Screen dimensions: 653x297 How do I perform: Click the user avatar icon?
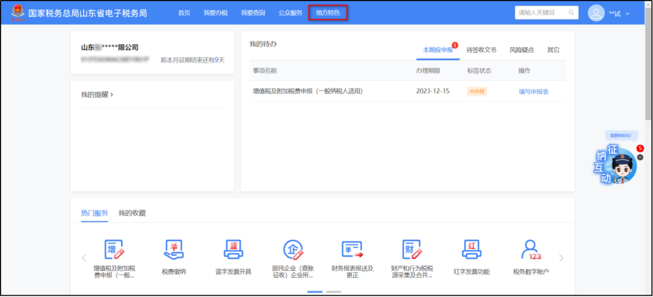coord(596,13)
